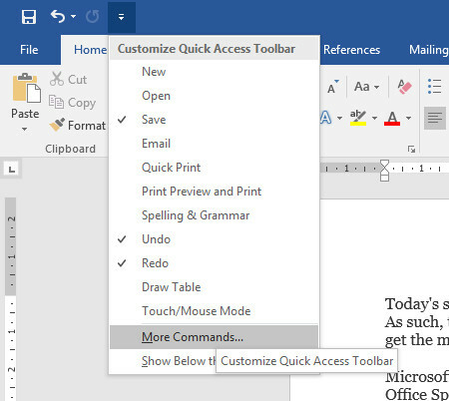Open the Paste options dropdown arrow

25,129
